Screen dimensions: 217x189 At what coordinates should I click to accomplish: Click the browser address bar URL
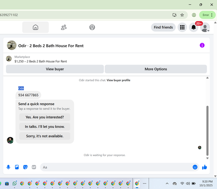9,15
